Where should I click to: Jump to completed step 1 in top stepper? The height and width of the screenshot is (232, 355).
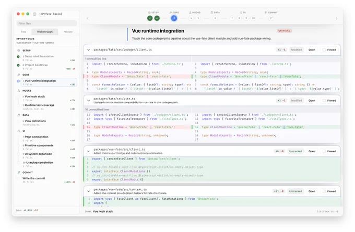click(150, 18)
